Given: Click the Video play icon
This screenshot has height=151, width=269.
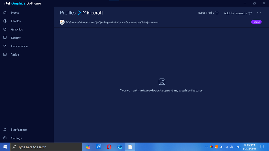Looking at the screenshot, I should click(5, 55).
